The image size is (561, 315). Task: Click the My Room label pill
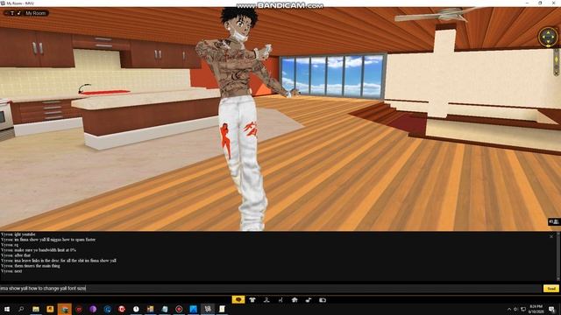pyautogui.click(x=35, y=13)
